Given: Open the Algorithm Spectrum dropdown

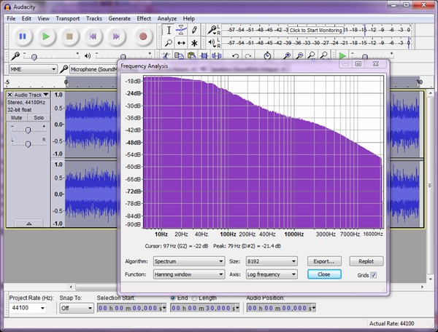Looking at the screenshot, I should 189,261.
